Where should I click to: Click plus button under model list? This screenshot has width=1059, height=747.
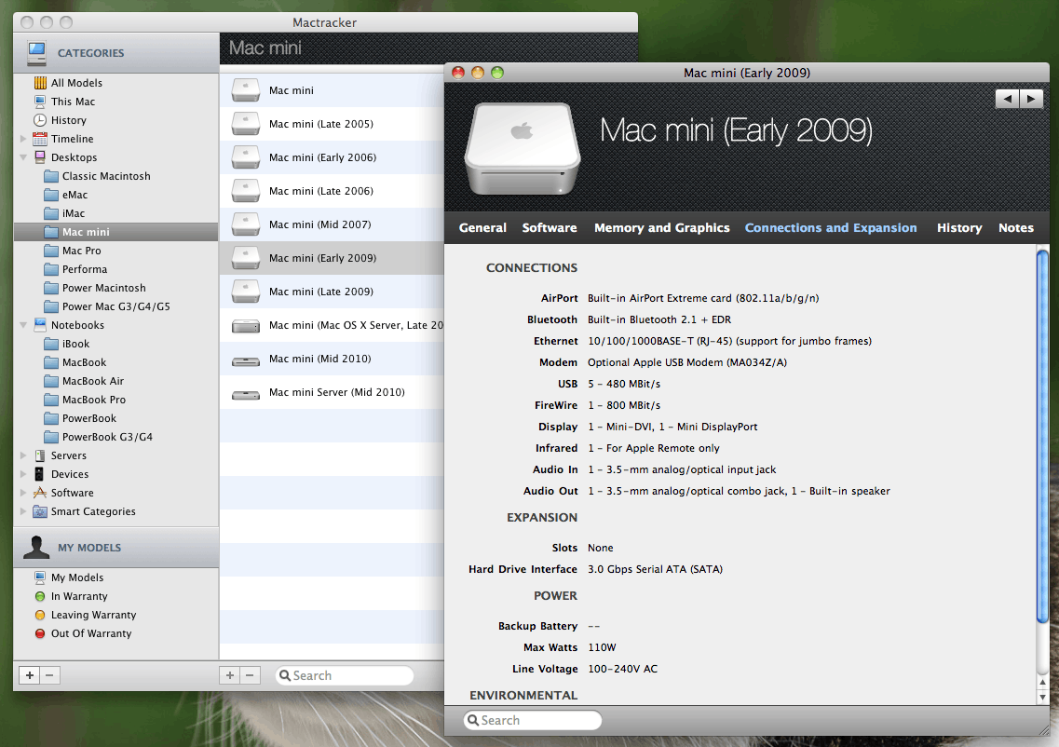click(x=230, y=674)
